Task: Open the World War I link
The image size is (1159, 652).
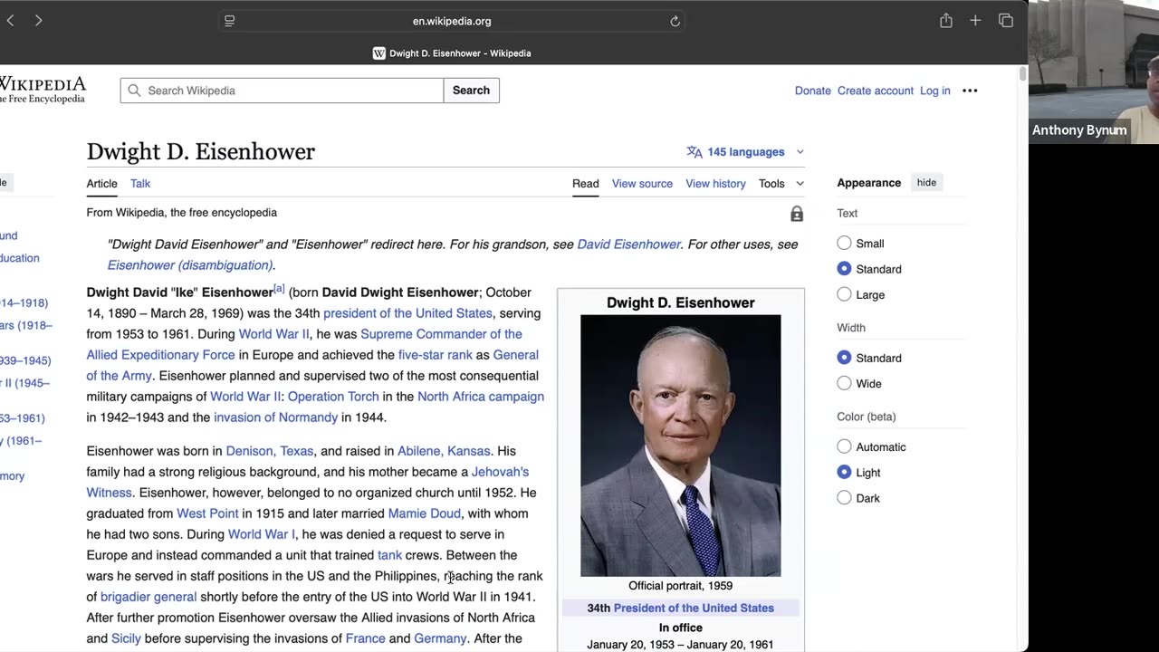Action: pos(261,534)
